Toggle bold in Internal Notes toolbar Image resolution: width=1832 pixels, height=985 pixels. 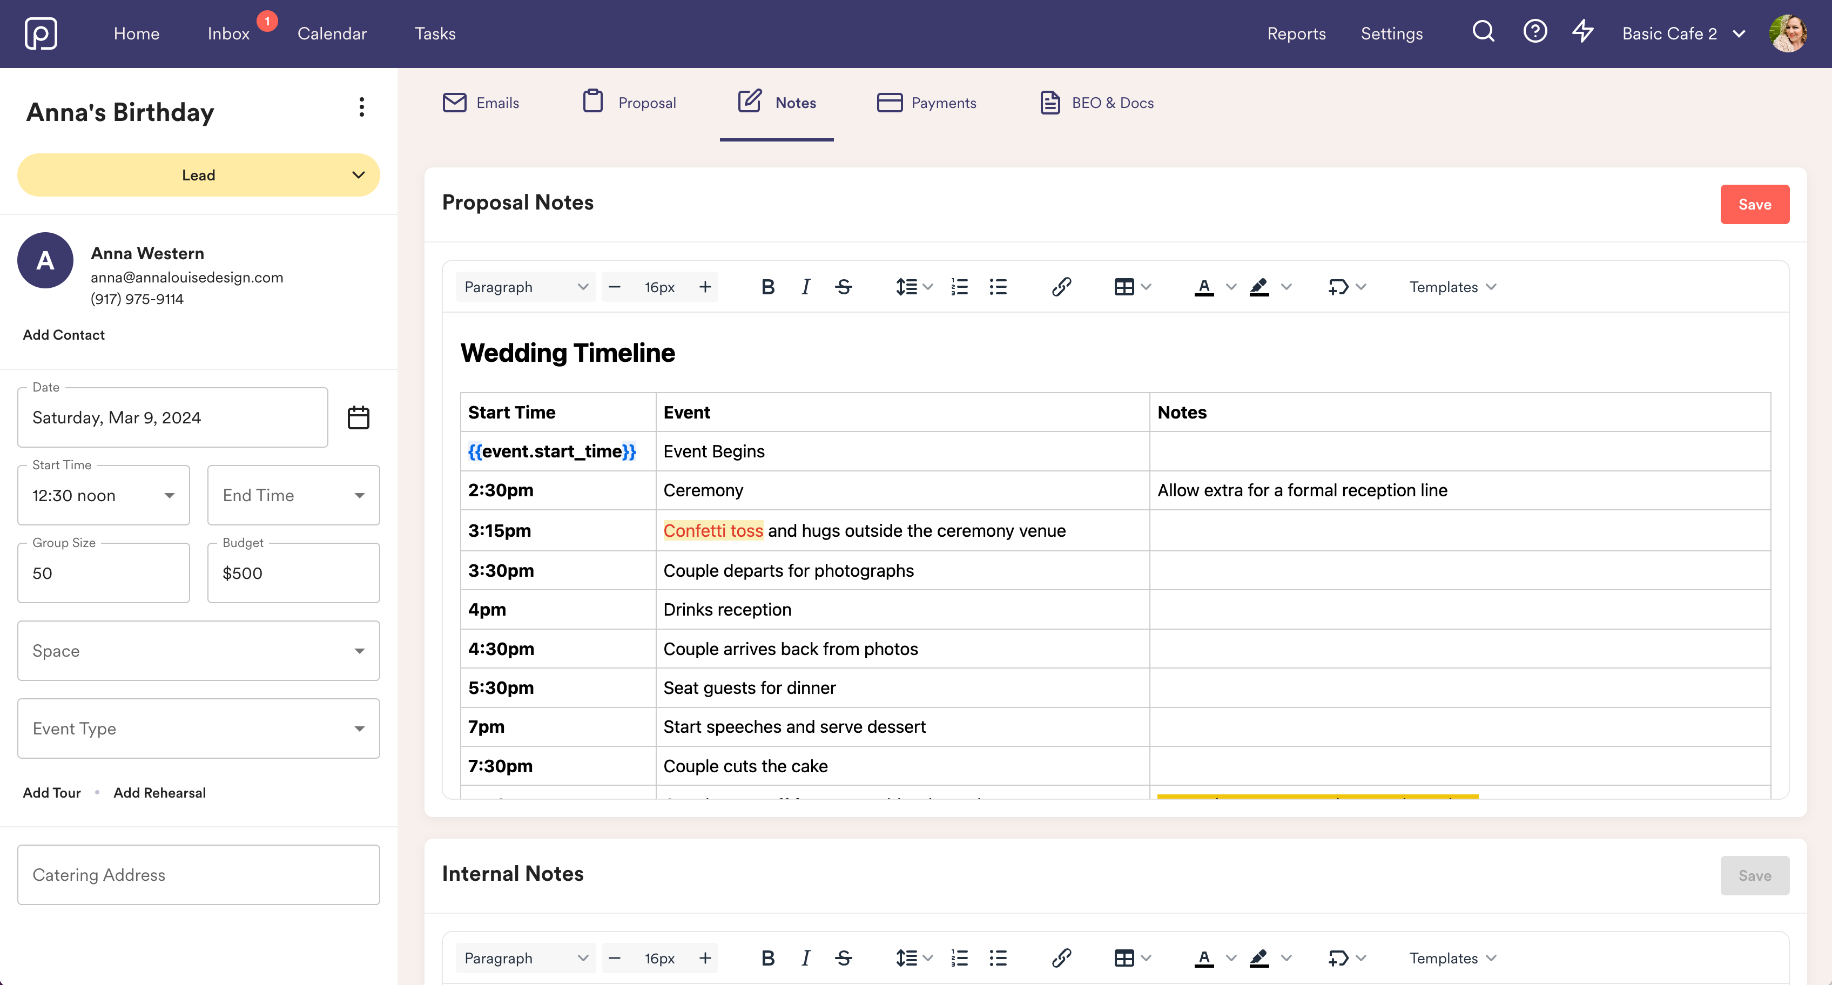pyautogui.click(x=767, y=959)
